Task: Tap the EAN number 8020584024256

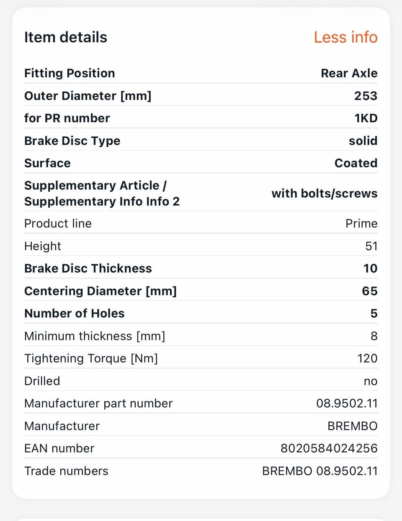Action: [329, 449]
